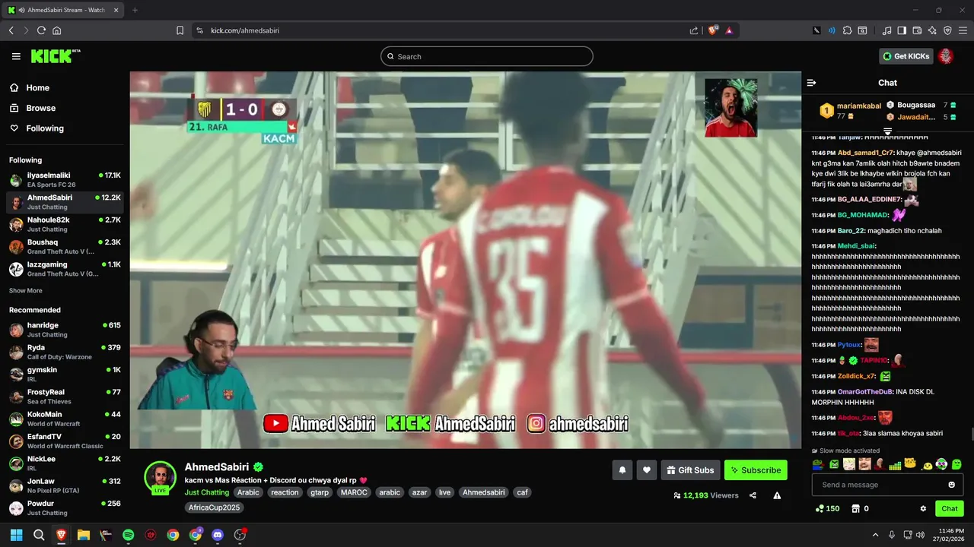Viewport: 974px width, 547px height.
Task: Open chat settings gear icon
Action: 923,508
